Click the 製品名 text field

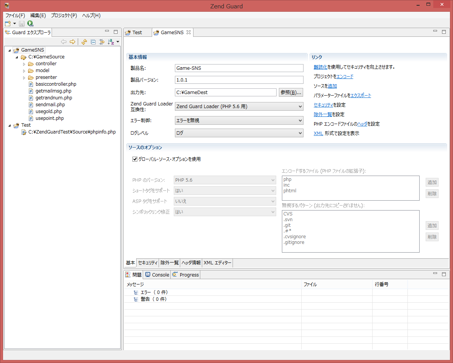[x=239, y=68]
